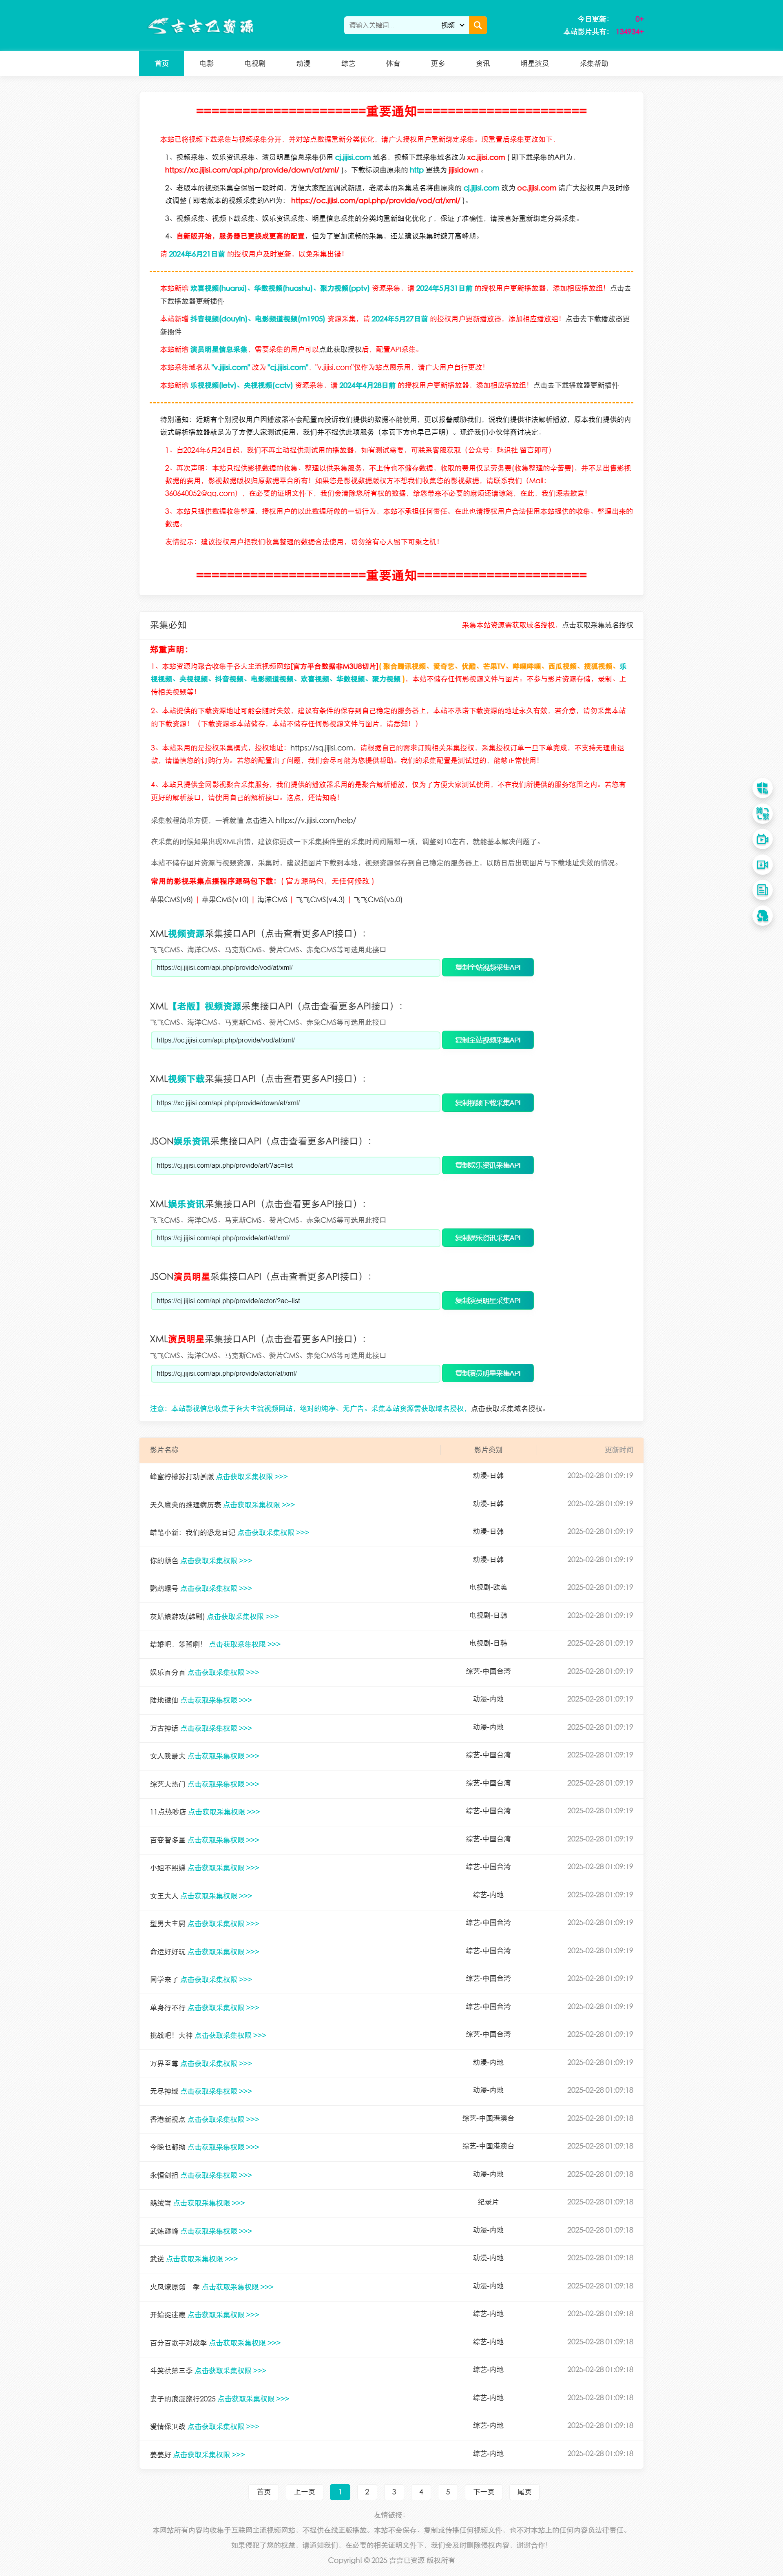783x2576 pixels.
Task: Open JSON演员明星采集接口API heading link
Action: pos(261,1277)
